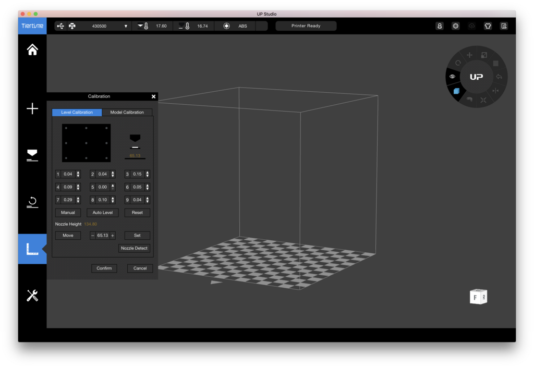Click the Manual button
This screenshot has height=368, width=534.
(x=68, y=213)
